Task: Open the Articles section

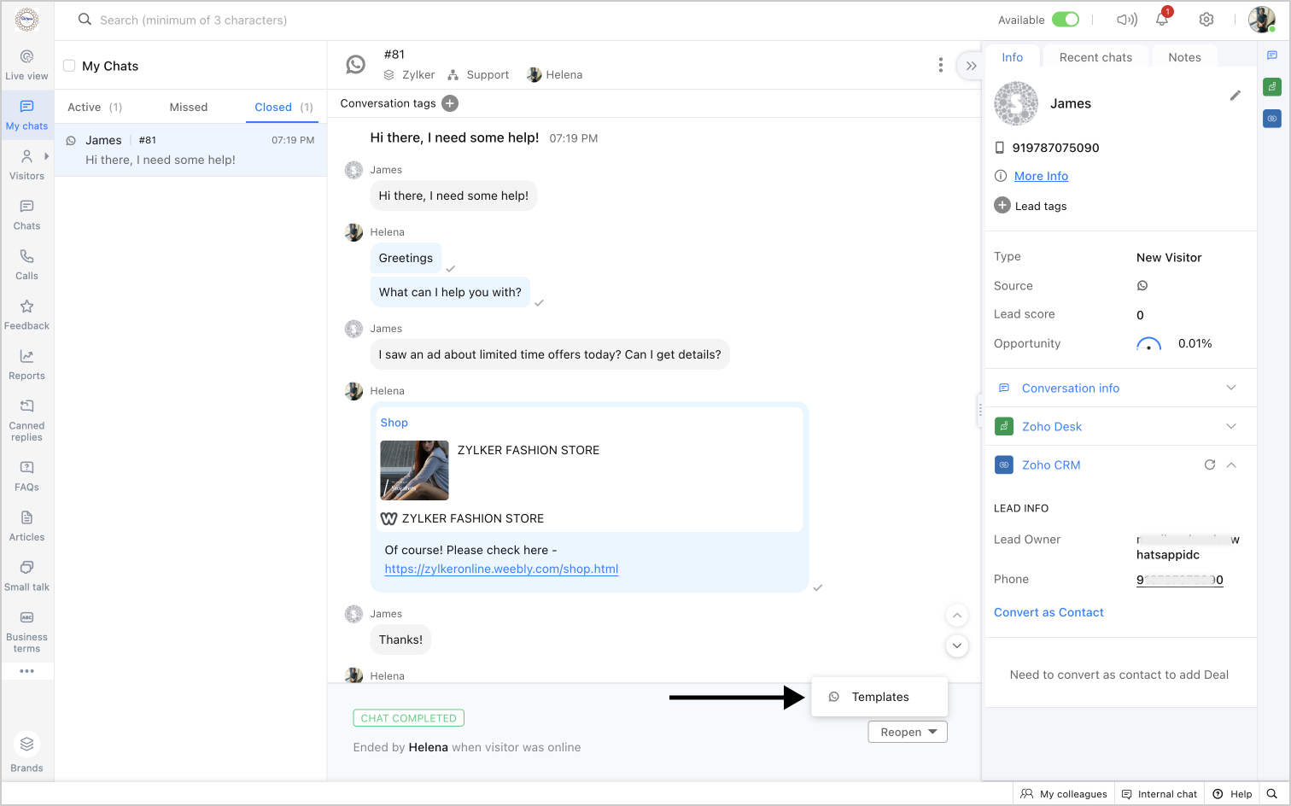Action: point(26,526)
